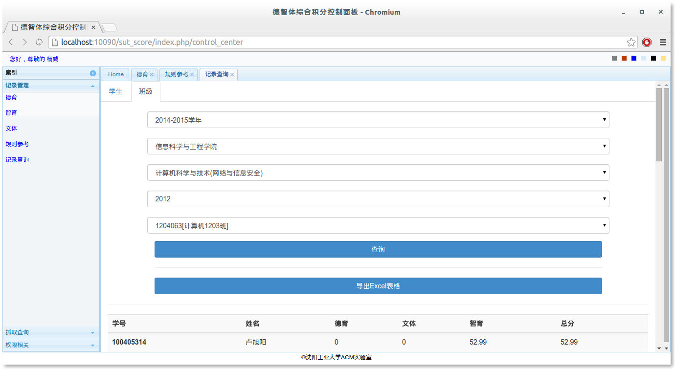Close the browser tab 德智体综合积分控制
This screenshot has width=675, height=369.
pyautogui.click(x=93, y=27)
